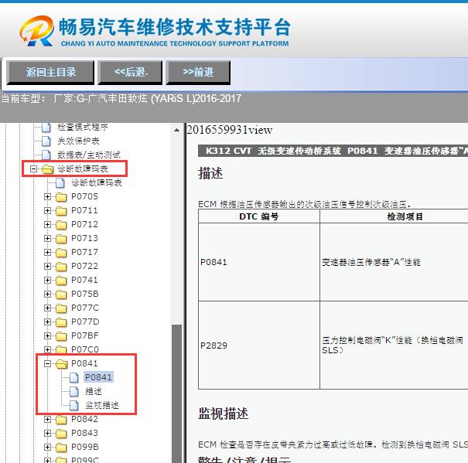This screenshot has width=468, height=463.
Task: Select the P077C folder icon
Action: [61, 308]
